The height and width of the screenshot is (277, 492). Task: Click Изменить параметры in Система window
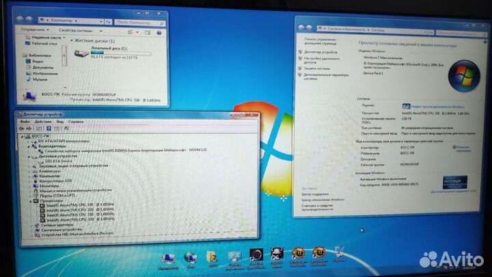point(463,149)
